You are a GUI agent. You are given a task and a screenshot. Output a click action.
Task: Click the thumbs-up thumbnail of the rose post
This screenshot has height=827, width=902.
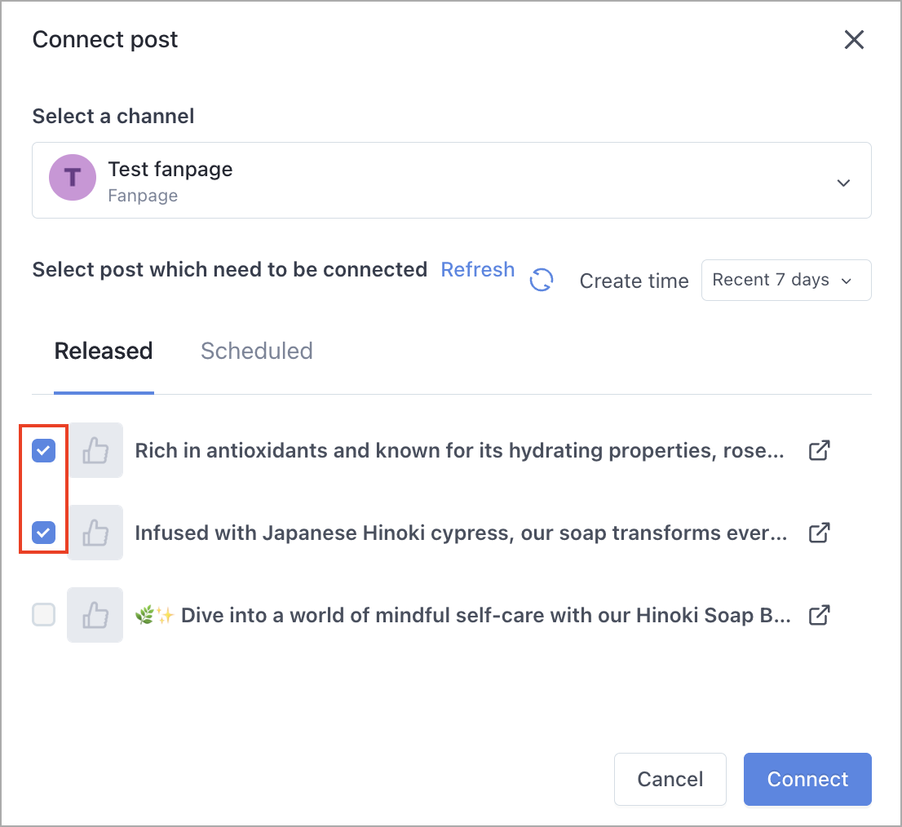(95, 450)
